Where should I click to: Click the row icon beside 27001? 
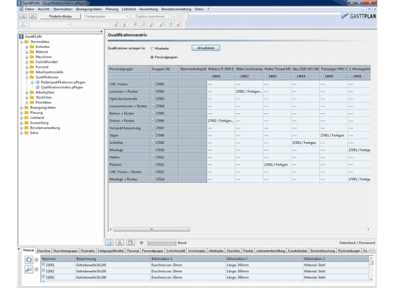pos(153,84)
